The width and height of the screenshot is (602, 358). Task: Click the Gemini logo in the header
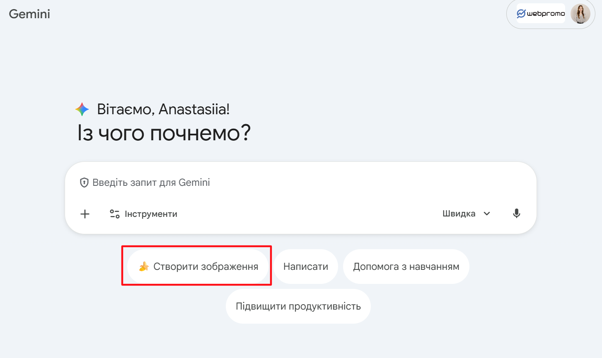click(x=29, y=14)
